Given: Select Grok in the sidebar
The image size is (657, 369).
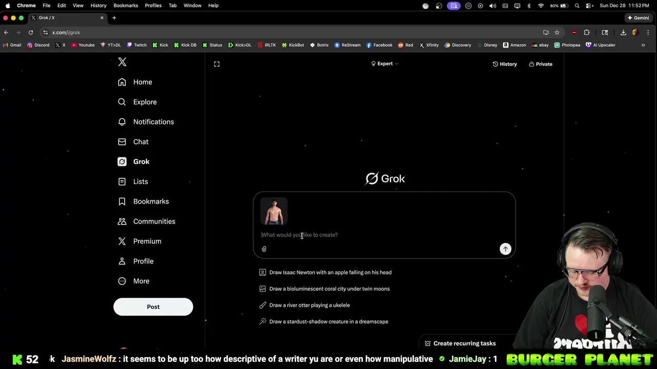Looking at the screenshot, I should [x=133, y=162].
